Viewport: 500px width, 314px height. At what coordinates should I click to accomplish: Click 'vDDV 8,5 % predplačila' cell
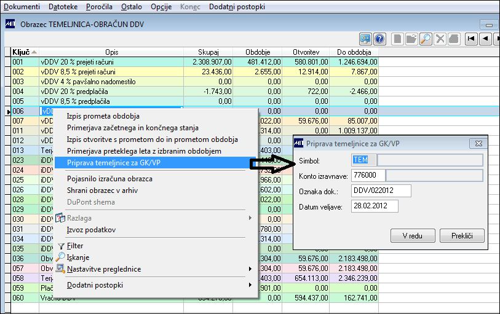111,101
